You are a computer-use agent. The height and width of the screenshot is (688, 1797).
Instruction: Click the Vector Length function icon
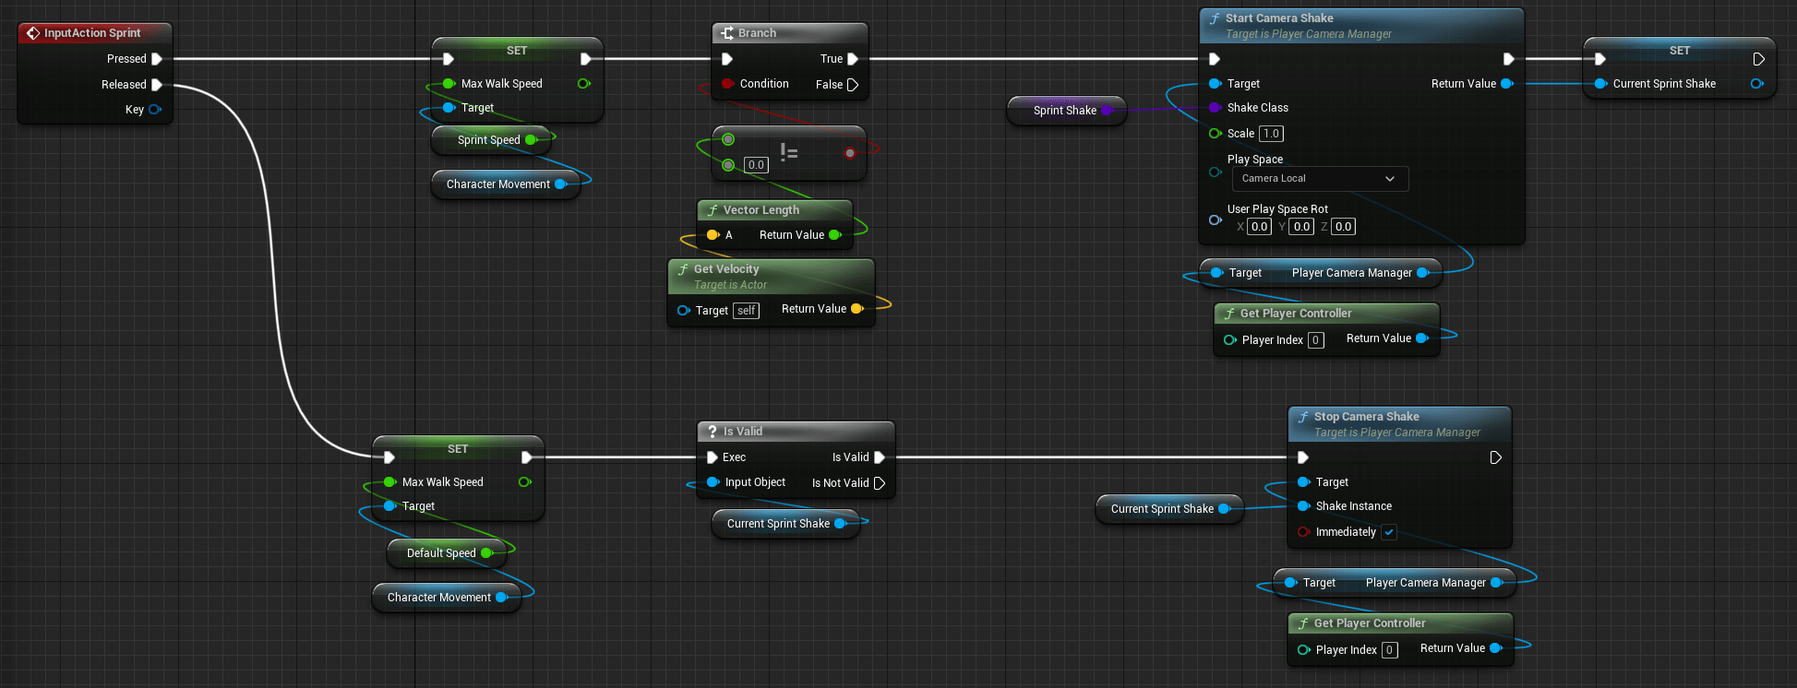(x=713, y=210)
